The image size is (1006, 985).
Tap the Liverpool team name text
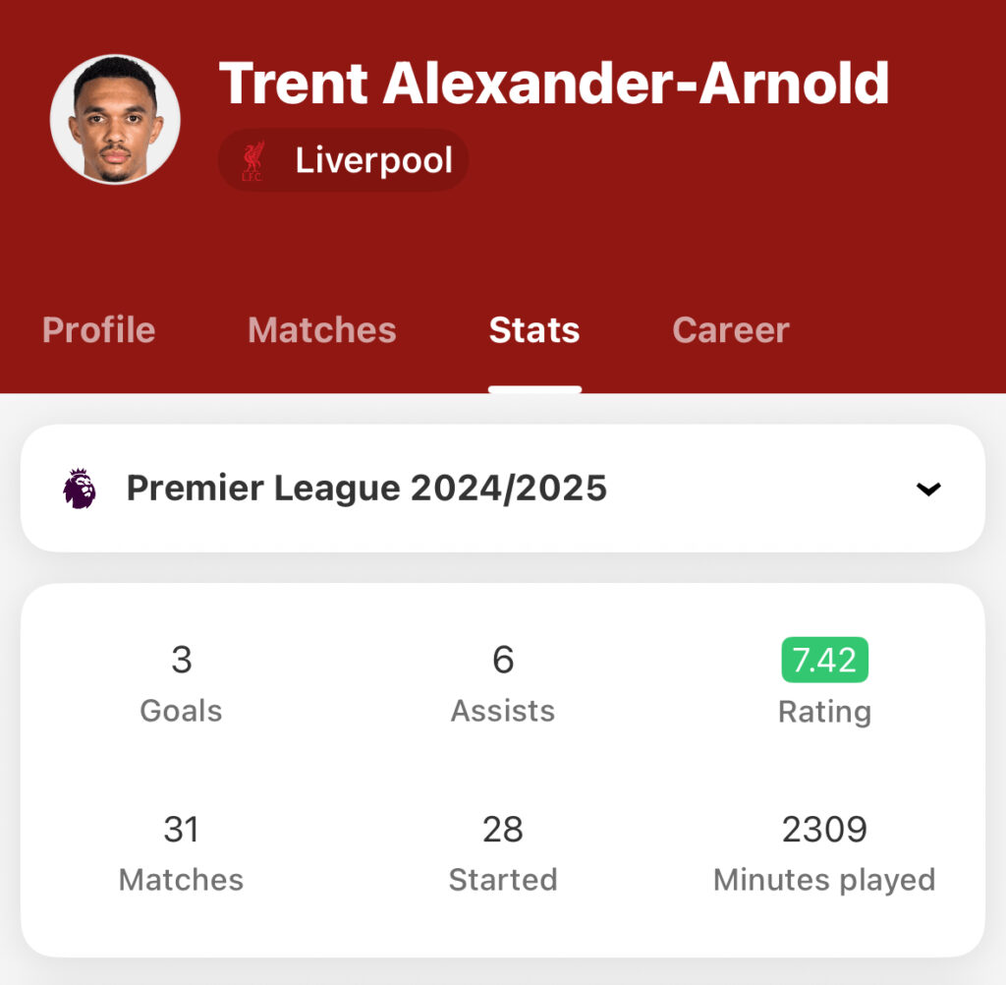(x=374, y=160)
